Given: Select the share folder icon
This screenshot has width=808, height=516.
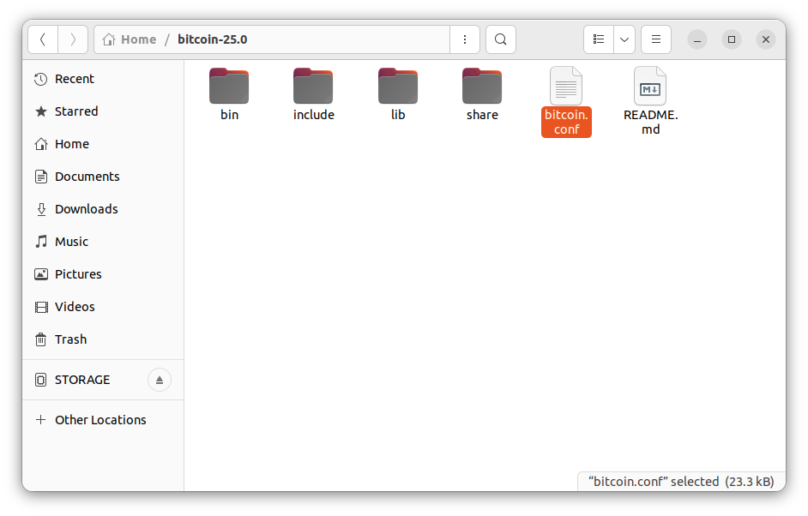Looking at the screenshot, I should click(482, 86).
